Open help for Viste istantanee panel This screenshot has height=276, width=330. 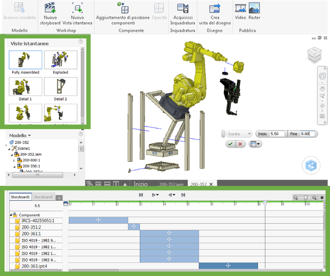click(81, 41)
